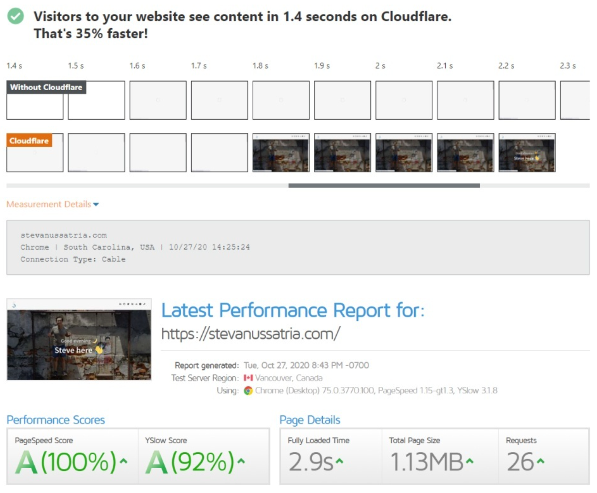Click the YSlow Score A (92%) value
The width and height of the screenshot is (597, 493).
point(190,462)
